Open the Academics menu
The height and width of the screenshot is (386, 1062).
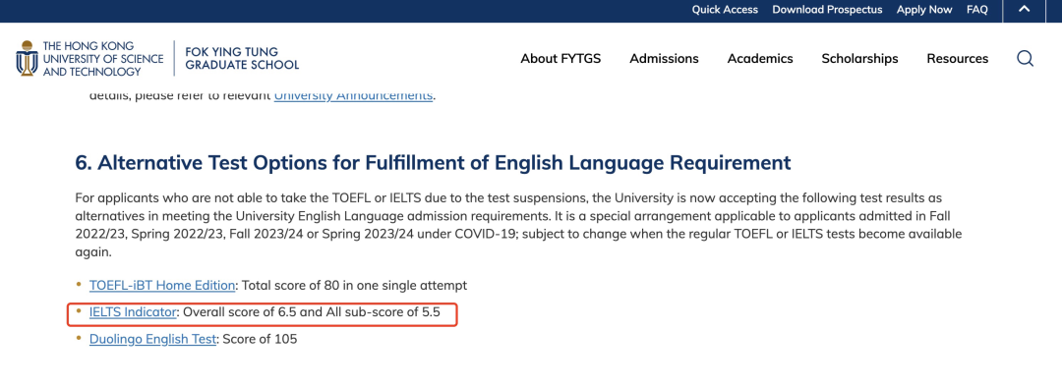760,59
